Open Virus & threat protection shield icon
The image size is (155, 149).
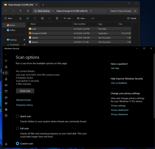pos(6,73)
